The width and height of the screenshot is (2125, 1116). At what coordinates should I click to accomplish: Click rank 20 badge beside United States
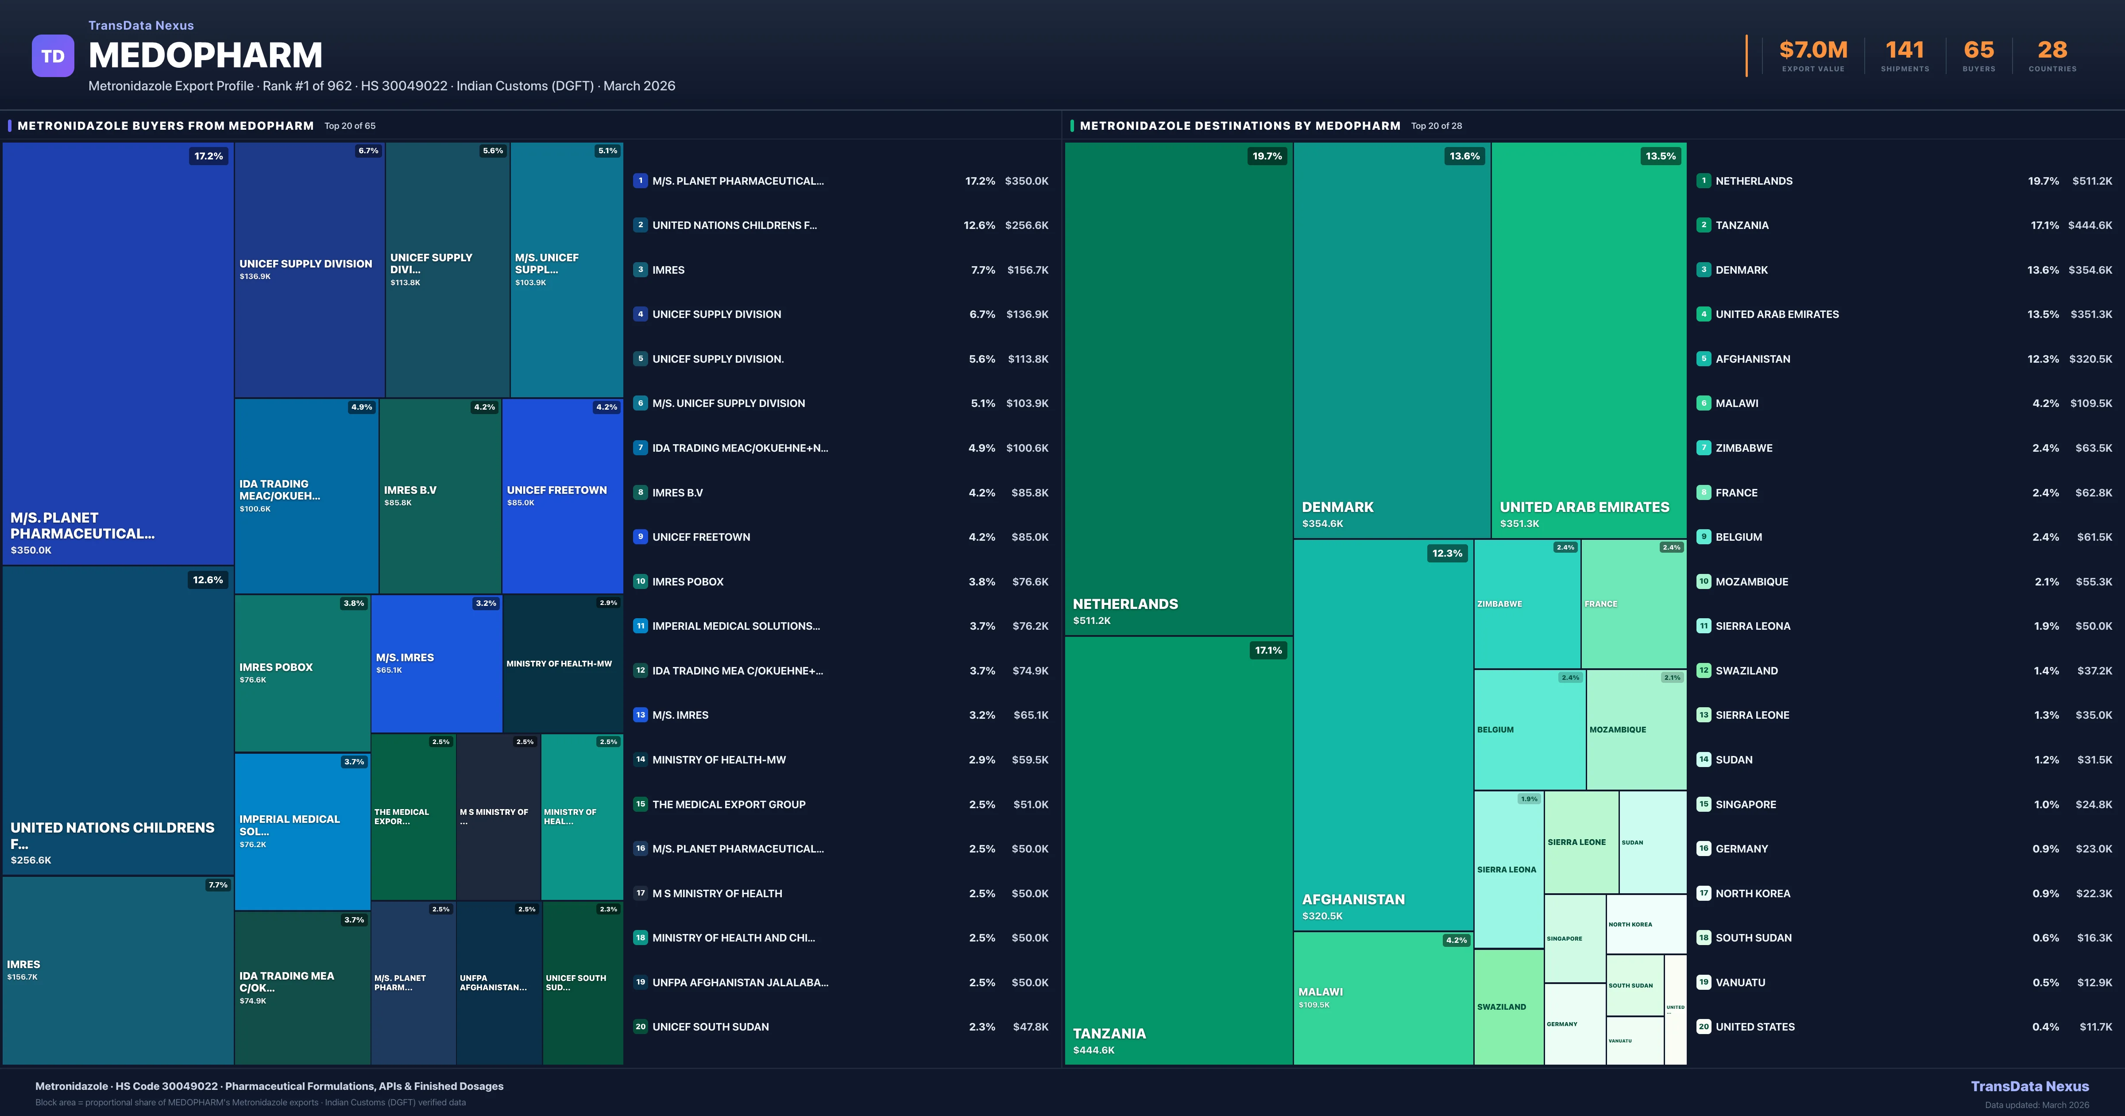pos(1704,1027)
